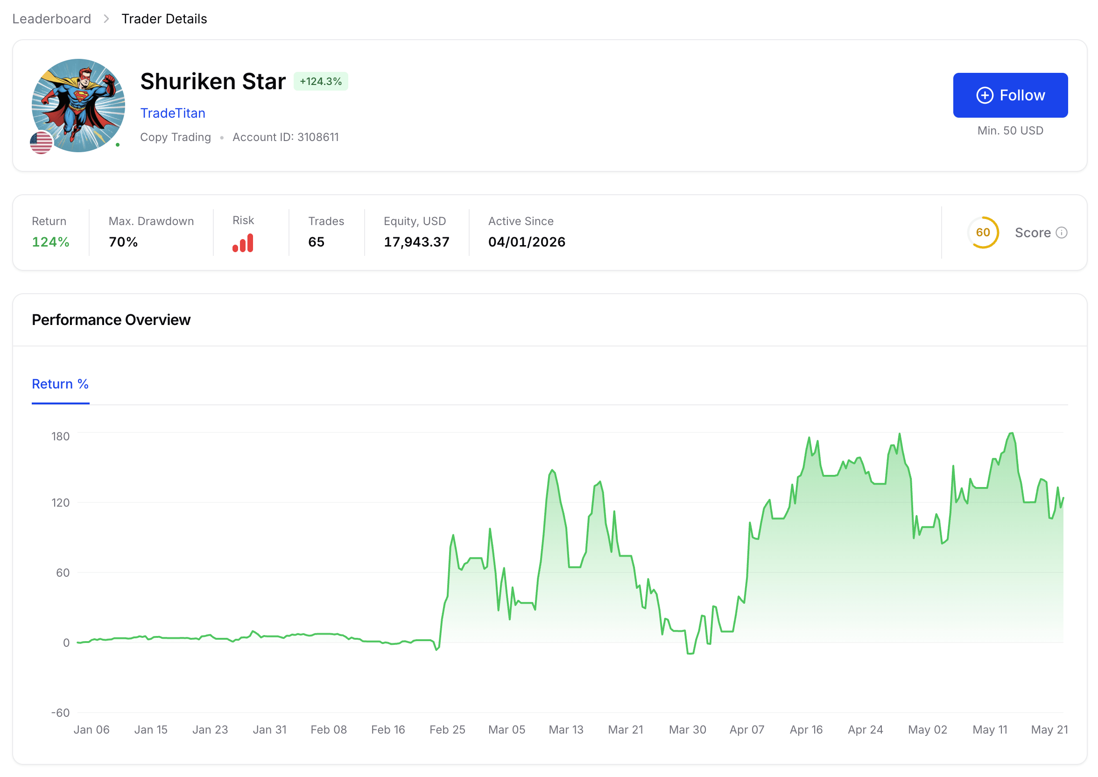Click the Copy Trading label

(176, 137)
